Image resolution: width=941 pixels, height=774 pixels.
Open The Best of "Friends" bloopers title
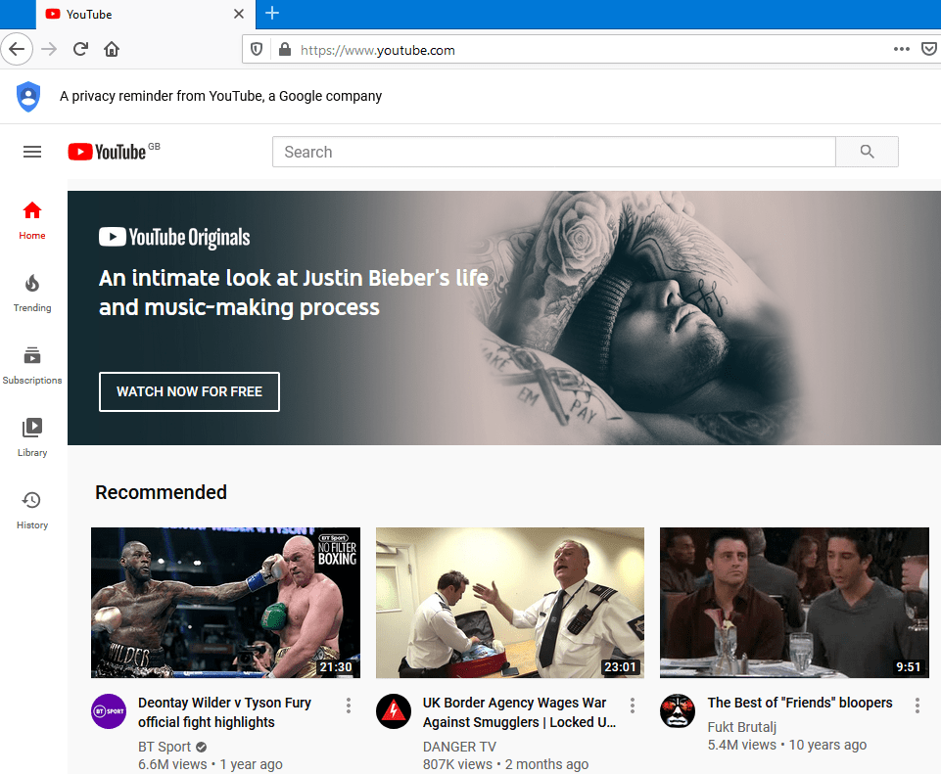point(800,703)
